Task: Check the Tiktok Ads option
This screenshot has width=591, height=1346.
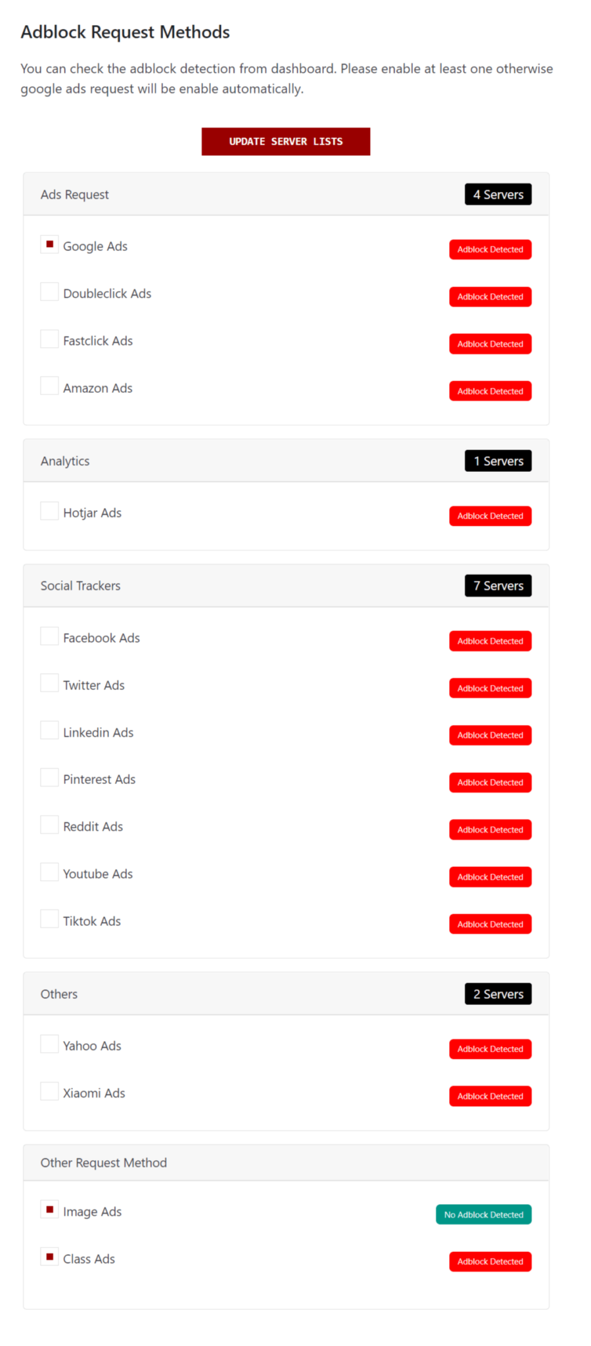Action: (49, 919)
